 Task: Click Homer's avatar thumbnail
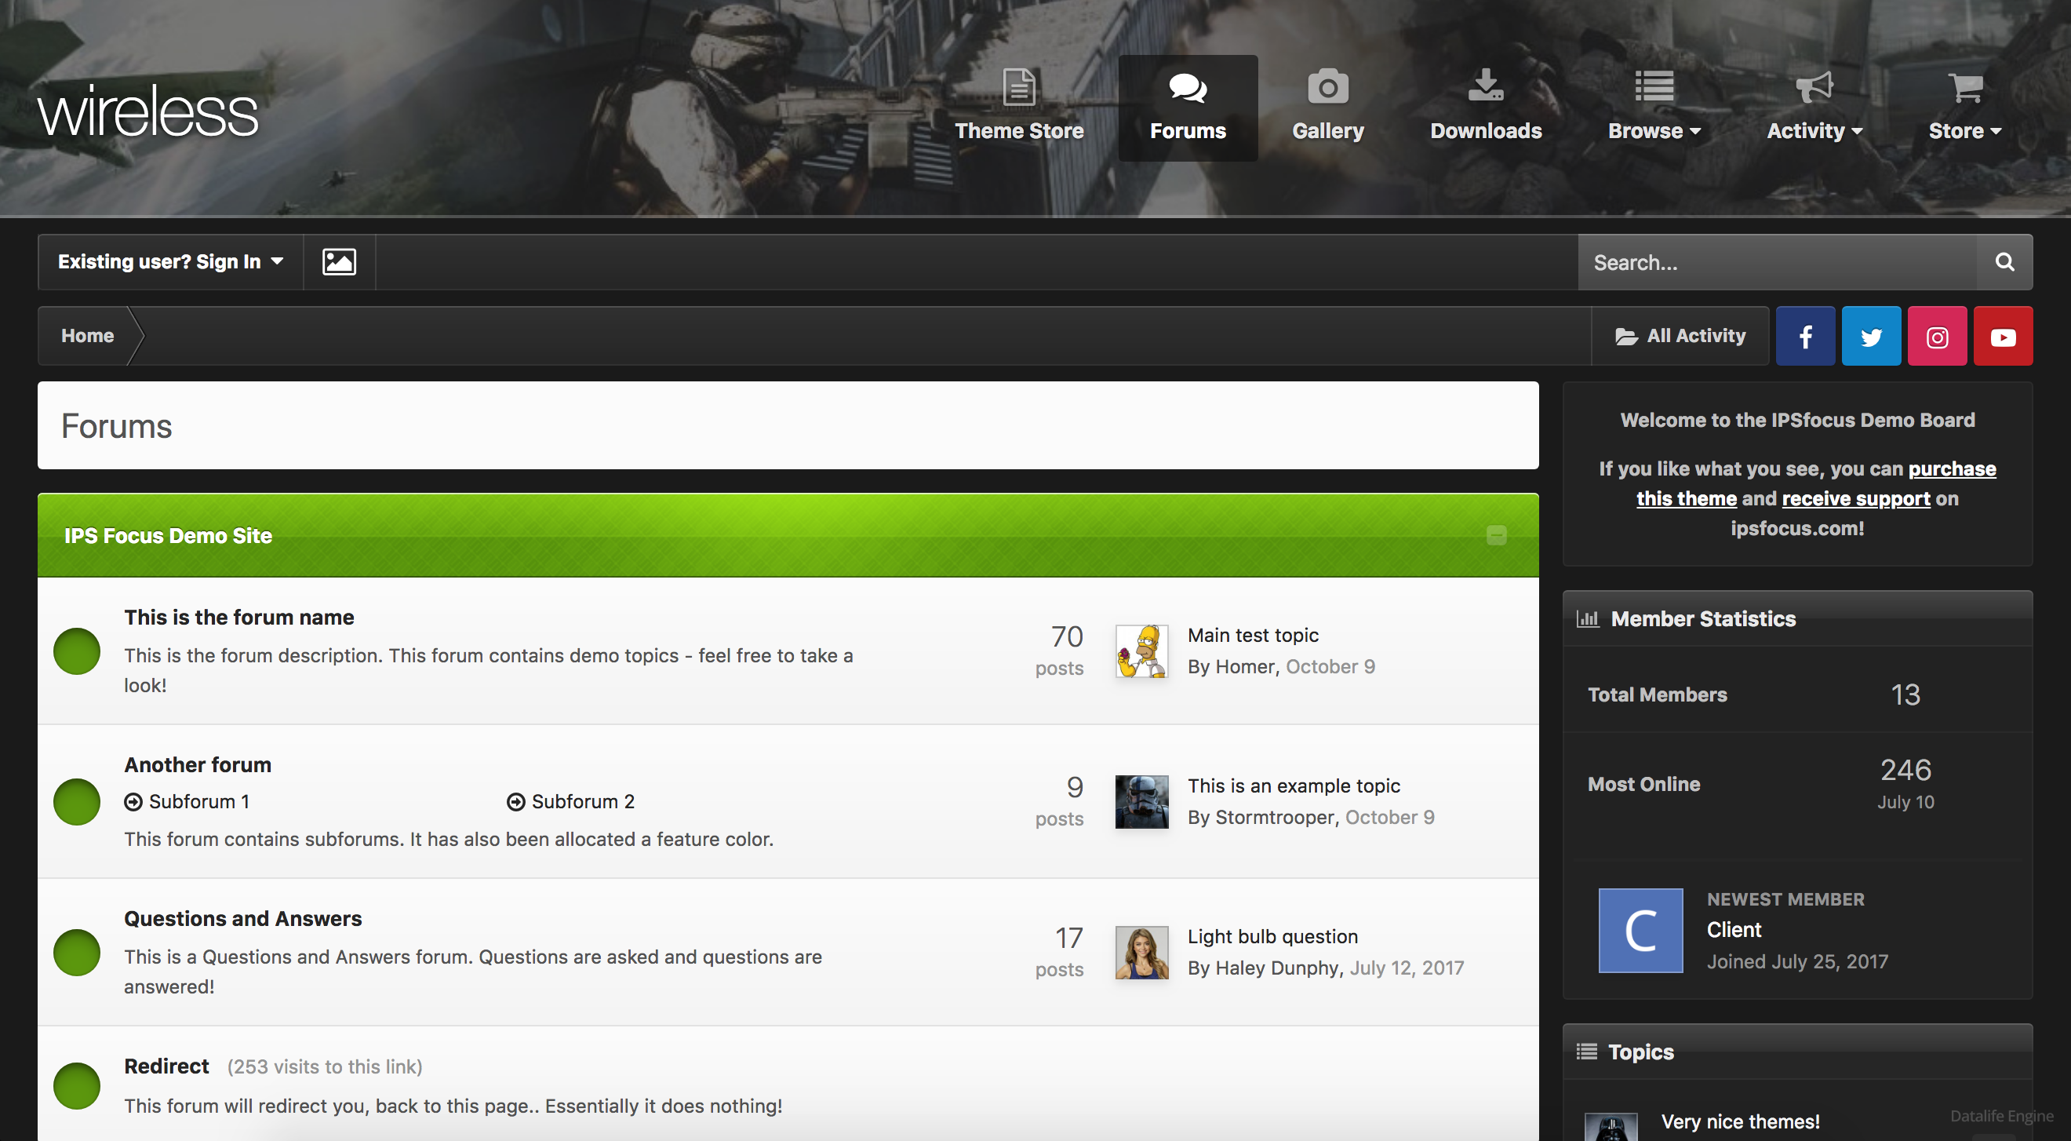pos(1141,651)
